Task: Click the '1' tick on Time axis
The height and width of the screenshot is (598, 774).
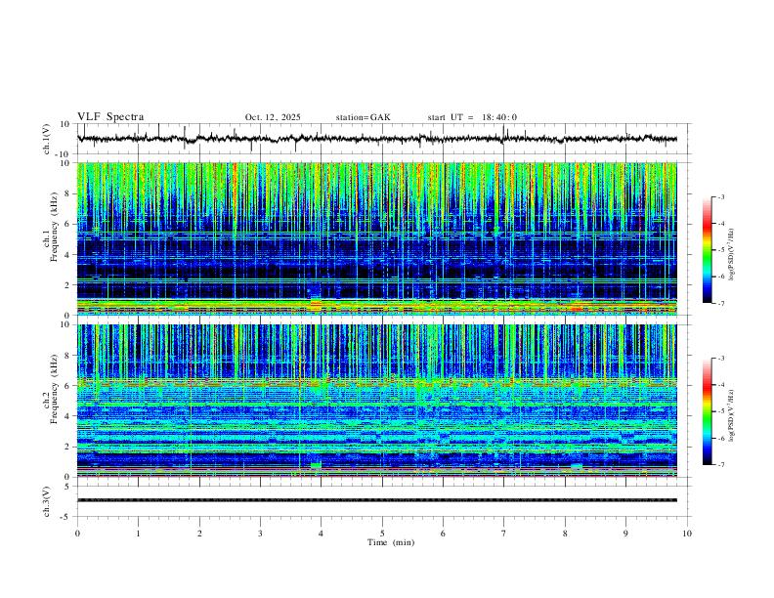Action: click(x=138, y=534)
